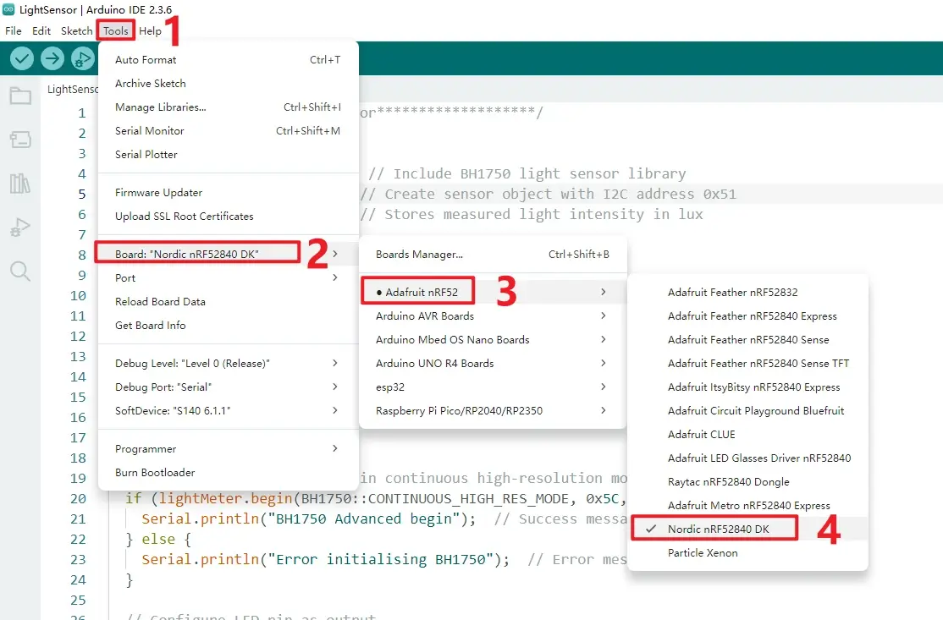Click comment "Create sensor object with I2C address 0x51"
This screenshot has width=943, height=620.
pos(560,194)
